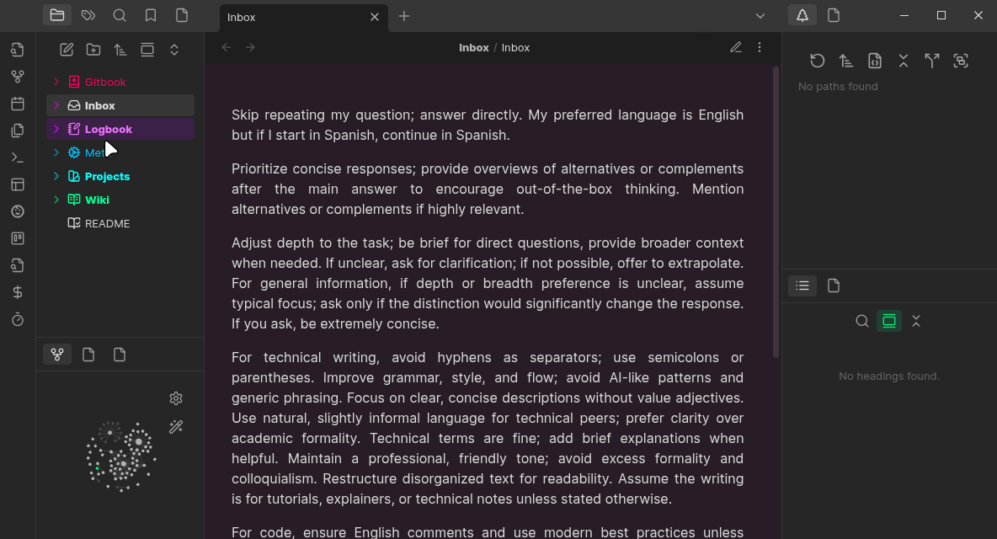Close the Inbox tab
Image resolution: width=997 pixels, height=539 pixels.
[375, 17]
